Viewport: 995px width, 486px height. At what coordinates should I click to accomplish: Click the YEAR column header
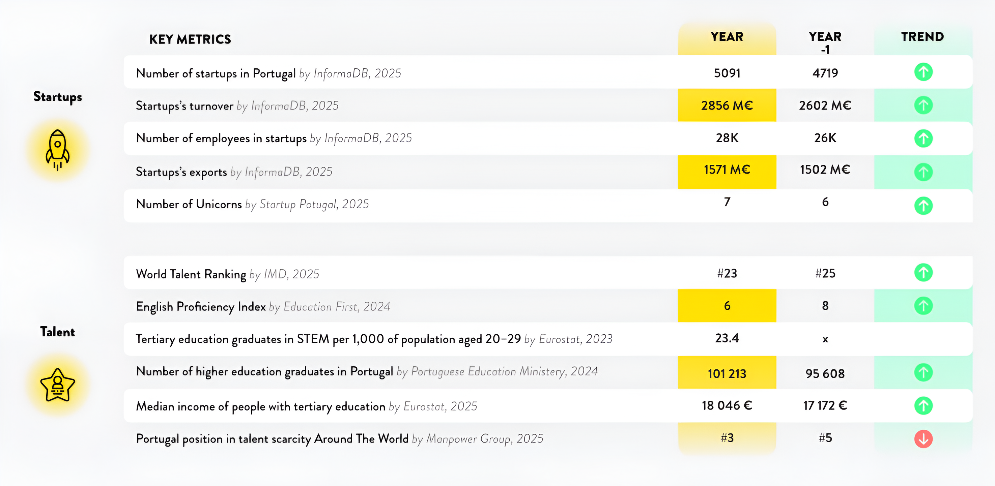pos(727,37)
